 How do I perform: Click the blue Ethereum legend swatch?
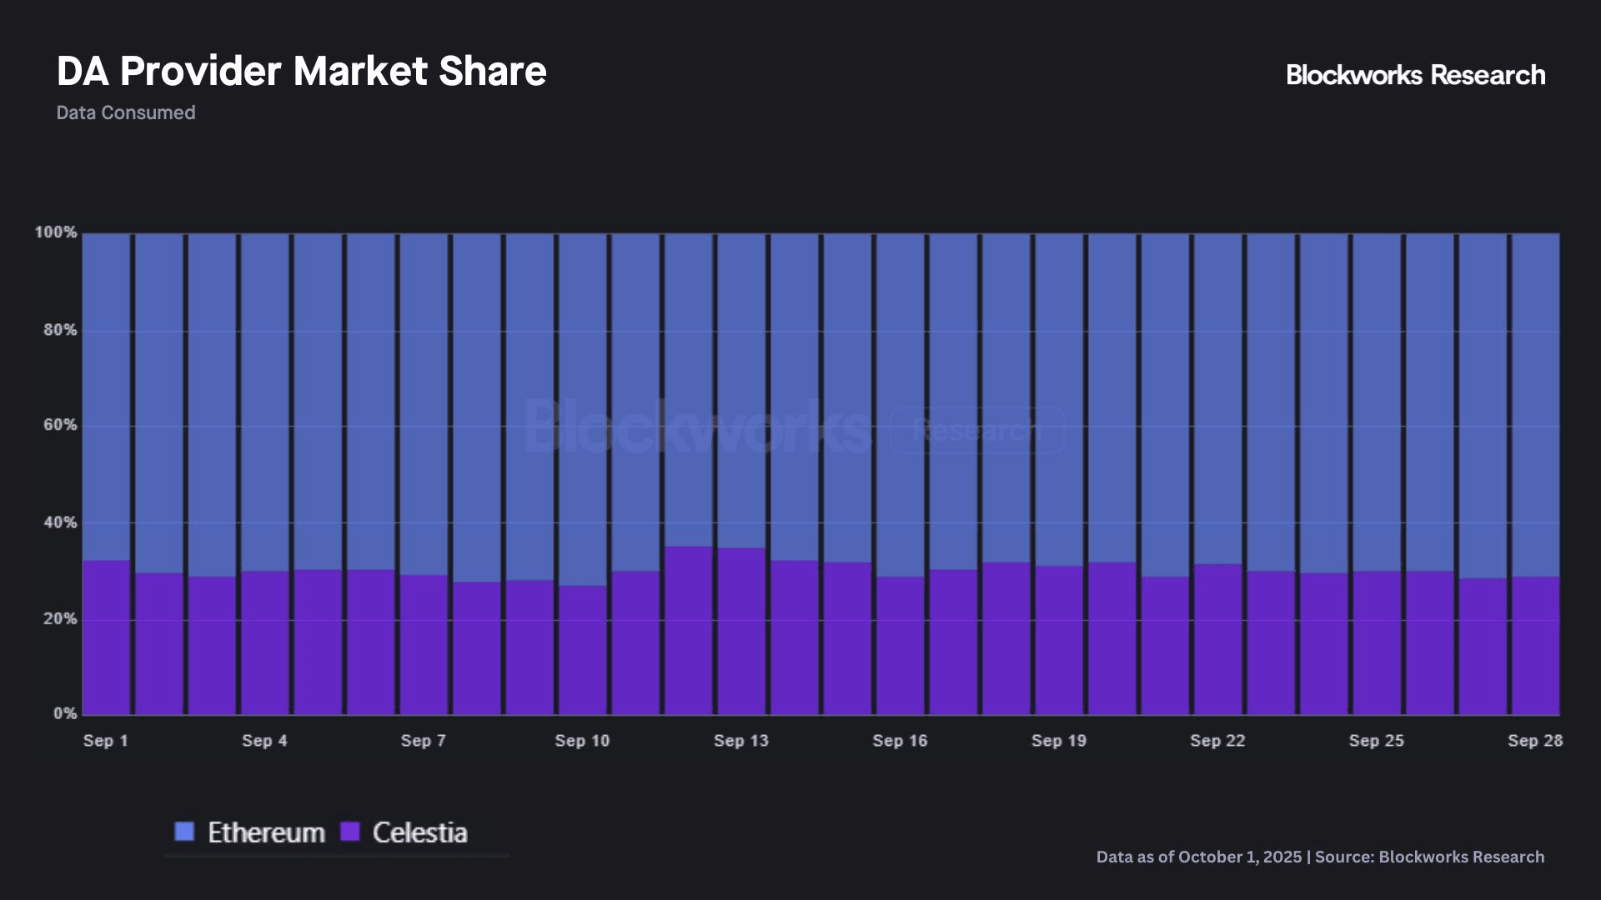184,831
